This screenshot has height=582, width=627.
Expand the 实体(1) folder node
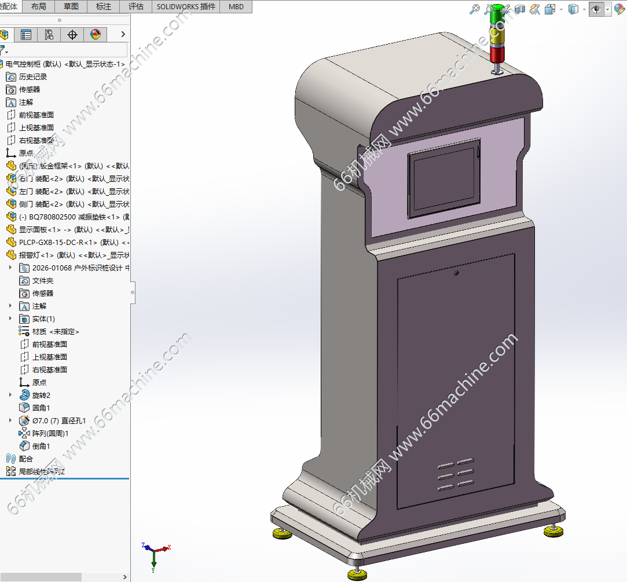pyautogui.click(x=10, y=319)
